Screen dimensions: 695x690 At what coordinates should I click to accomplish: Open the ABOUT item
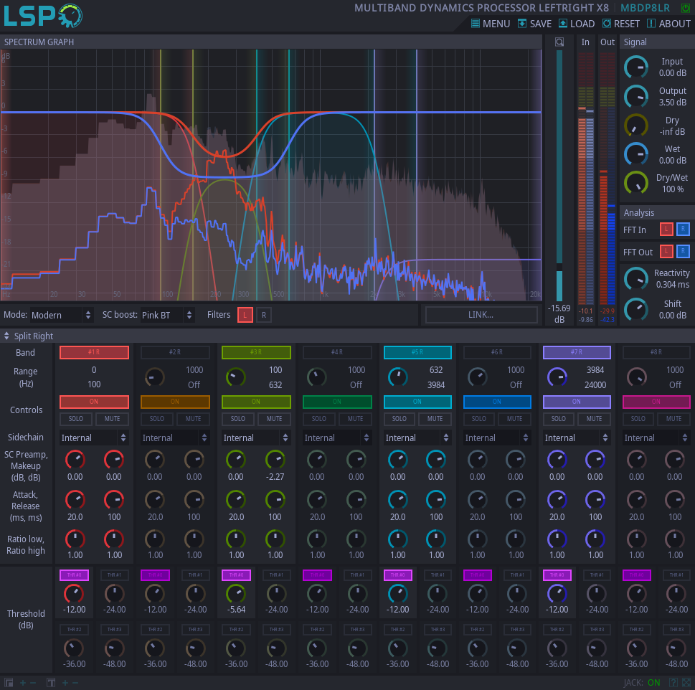point(669,24)
